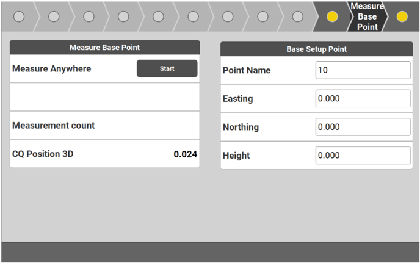
Task: Jump to the fourth grey step circle
Action: [x=123, y=16]
